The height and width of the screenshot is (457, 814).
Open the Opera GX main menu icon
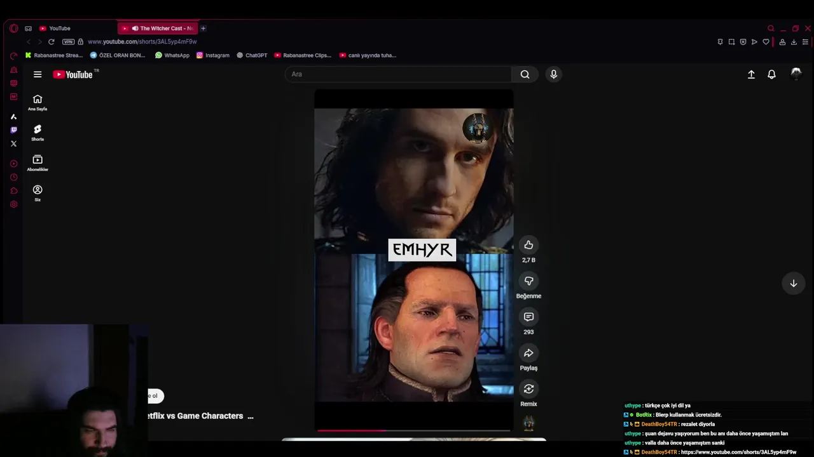pos(14,28)
